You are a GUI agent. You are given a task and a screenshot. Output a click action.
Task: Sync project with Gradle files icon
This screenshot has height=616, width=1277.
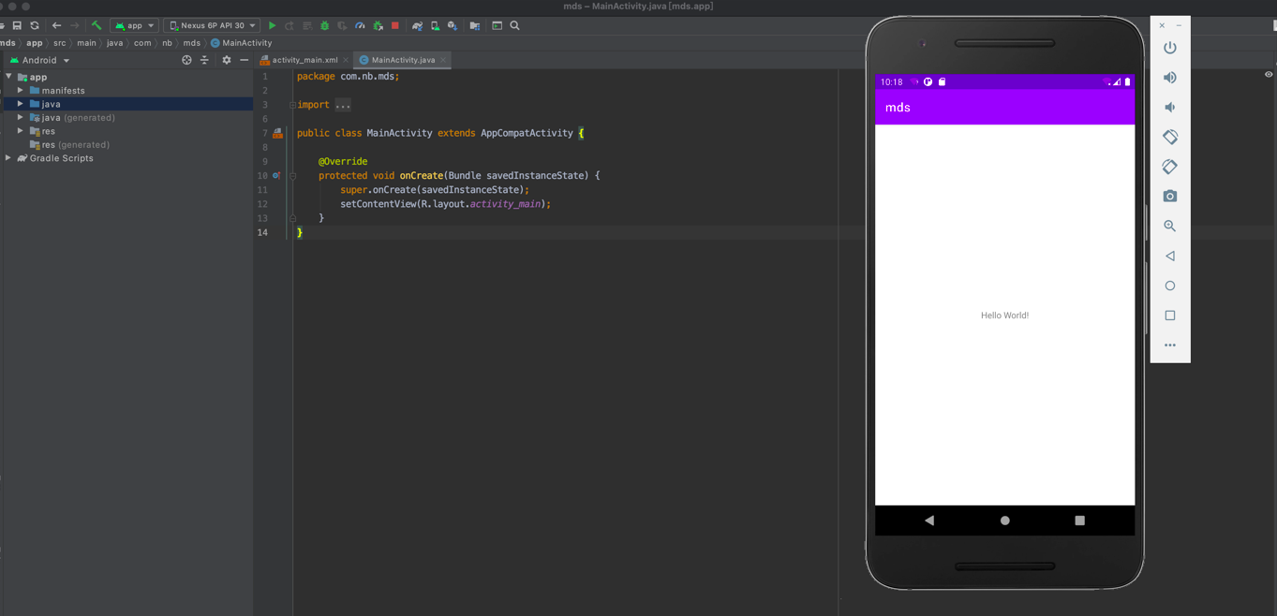pos(417,25)
